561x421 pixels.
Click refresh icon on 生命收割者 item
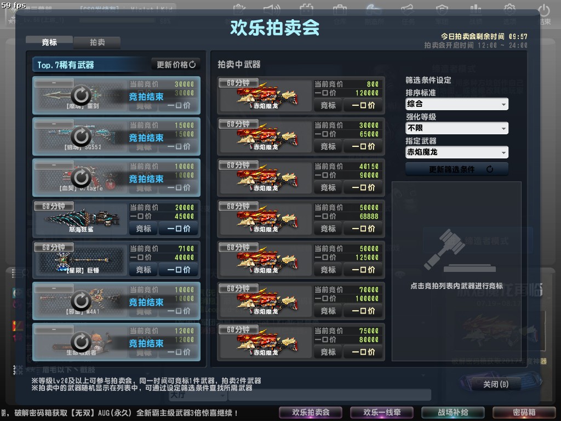tap(81, 342)
